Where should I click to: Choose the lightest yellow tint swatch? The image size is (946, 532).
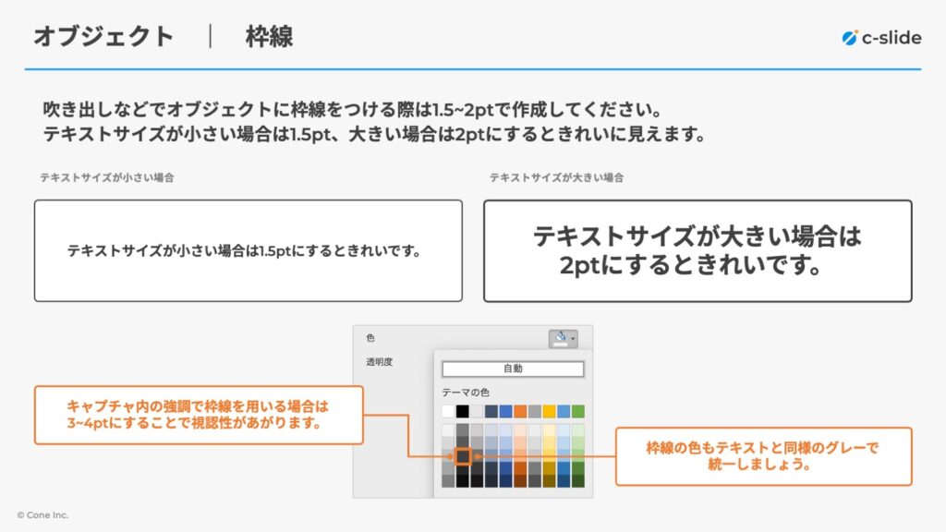(549, 430)
